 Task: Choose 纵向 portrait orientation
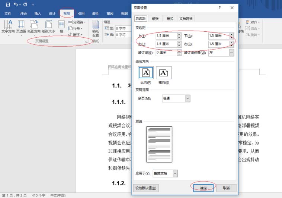(x=146, y=75)
